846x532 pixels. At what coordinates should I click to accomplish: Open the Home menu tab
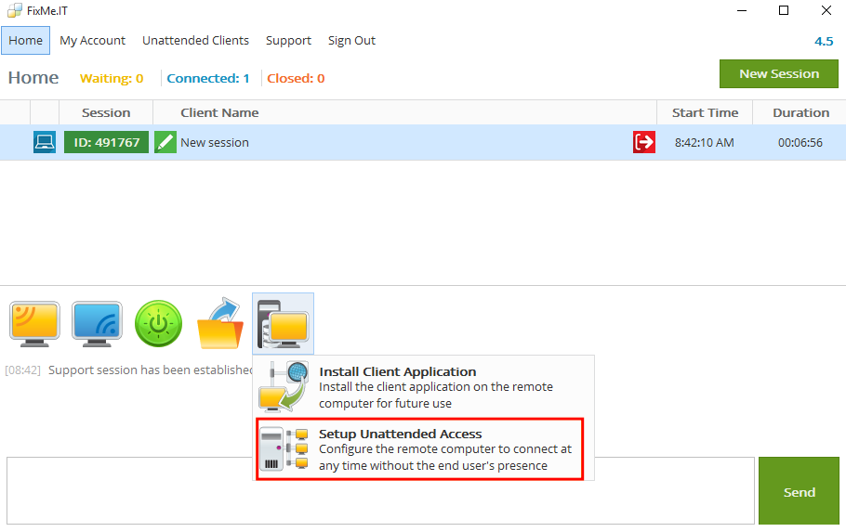25,41
